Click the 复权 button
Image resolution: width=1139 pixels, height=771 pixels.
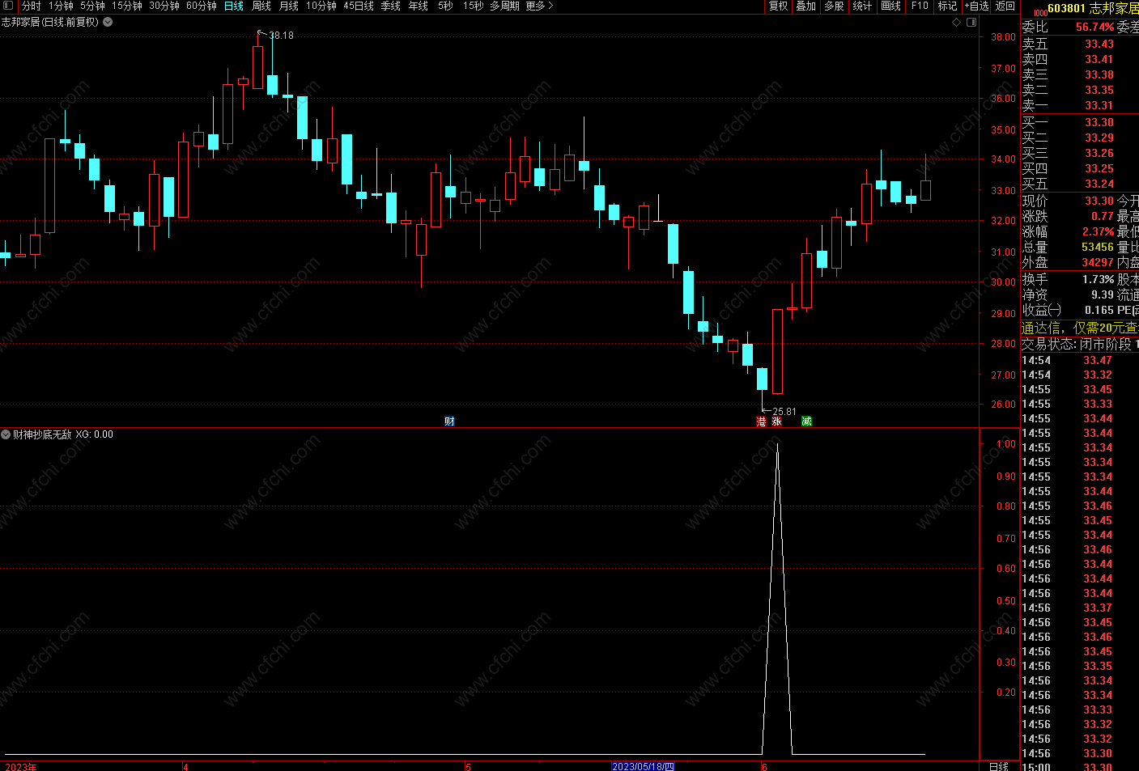coord(779,6)
